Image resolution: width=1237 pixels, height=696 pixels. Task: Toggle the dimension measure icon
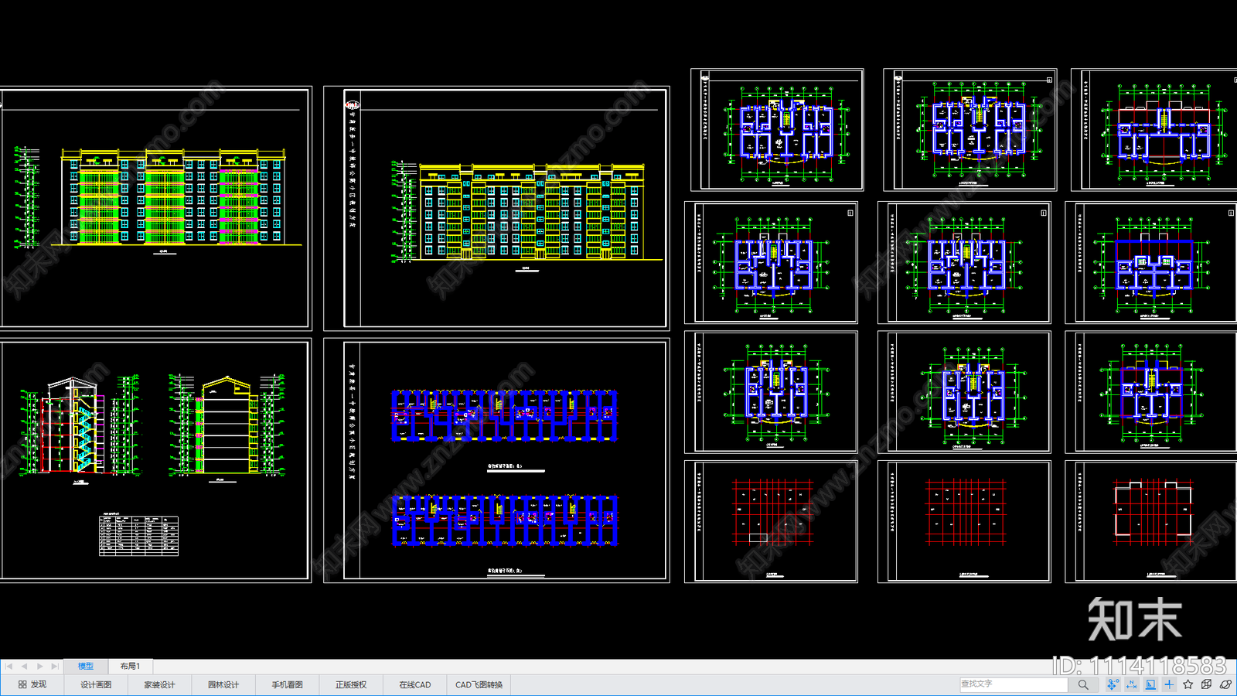[x=1132, y=684]
